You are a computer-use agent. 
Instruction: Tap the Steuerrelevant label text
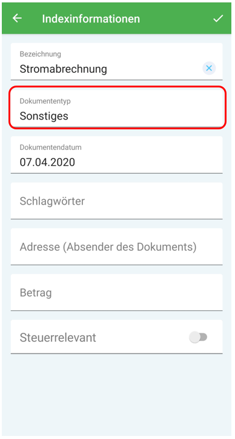(x=58, y=338)
